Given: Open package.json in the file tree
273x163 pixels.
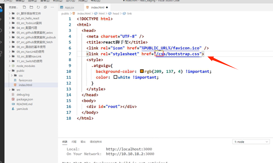Looking at the screenshot, I should (25, 99).
